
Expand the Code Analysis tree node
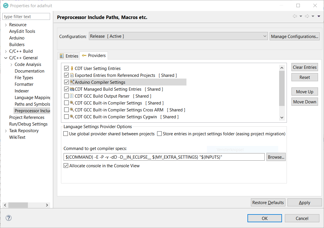(11, 64)
